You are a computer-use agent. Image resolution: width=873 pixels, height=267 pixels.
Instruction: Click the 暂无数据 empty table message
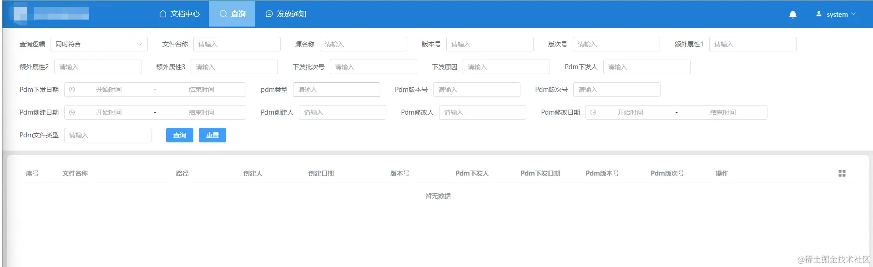pyautogui.click(x=438, y=196)
